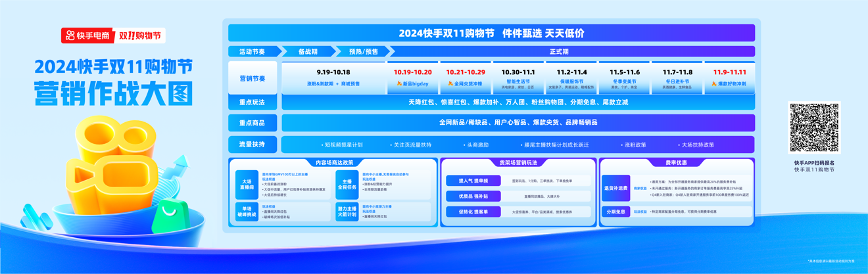Click the 提人气 提单频 button

(473, 180)
